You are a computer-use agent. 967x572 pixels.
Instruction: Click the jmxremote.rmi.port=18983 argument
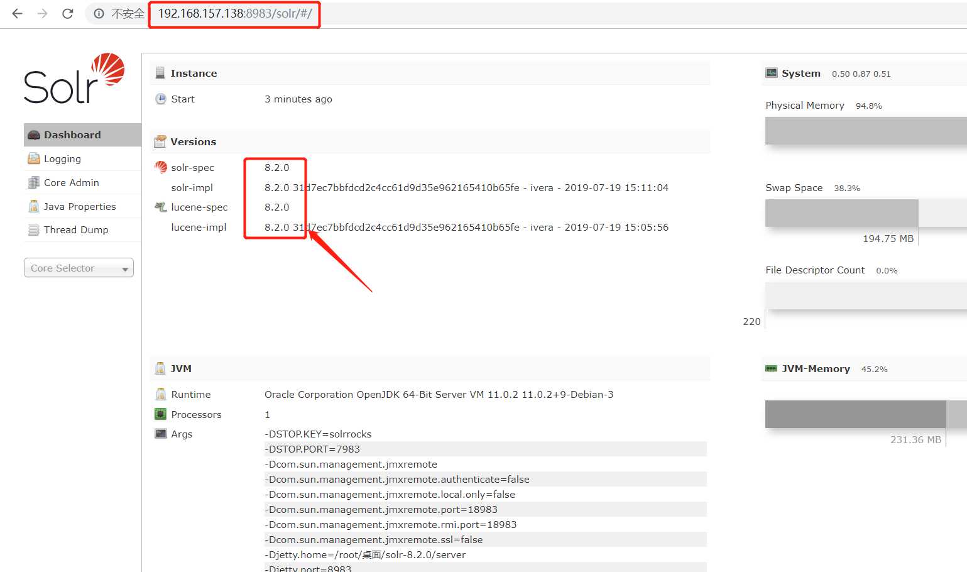(390, 524)
